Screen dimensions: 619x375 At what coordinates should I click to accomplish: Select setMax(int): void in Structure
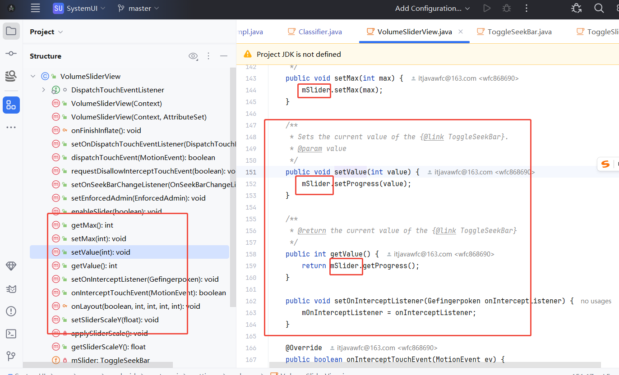pos(98,238)
